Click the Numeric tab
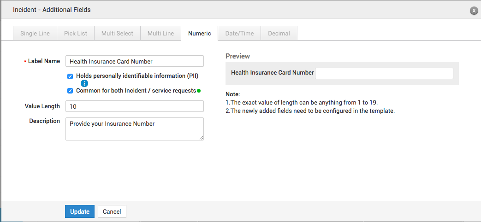Viewport: 481px width, 222px height. coord(199,33)
